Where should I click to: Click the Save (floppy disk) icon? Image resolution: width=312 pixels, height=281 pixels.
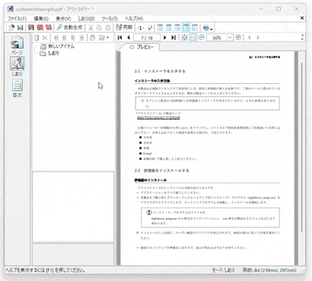click(x=20, y=27)
